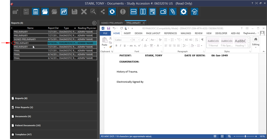Click the zoom slider in Word status bar
The height and width of the screenshot is (139, 267).
pyautogui.click(x=245, y=136)
